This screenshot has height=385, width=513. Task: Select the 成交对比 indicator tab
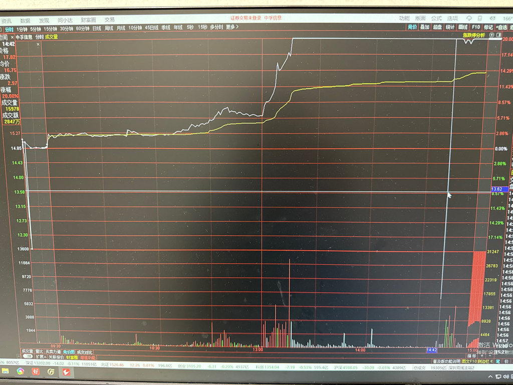point(84,352)
